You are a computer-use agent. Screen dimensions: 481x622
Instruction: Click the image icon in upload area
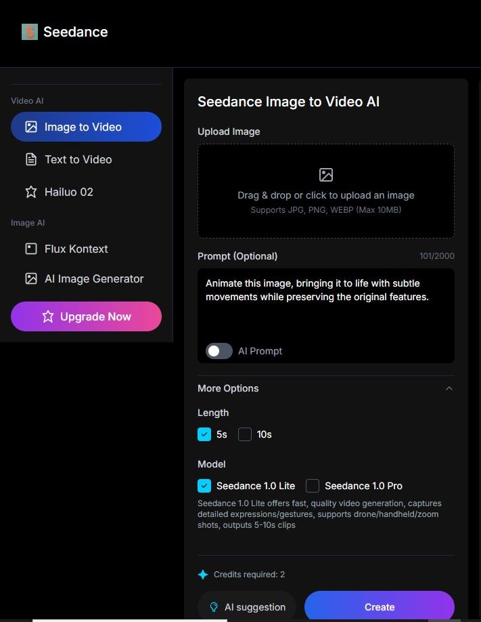click(x=326, y=175)
